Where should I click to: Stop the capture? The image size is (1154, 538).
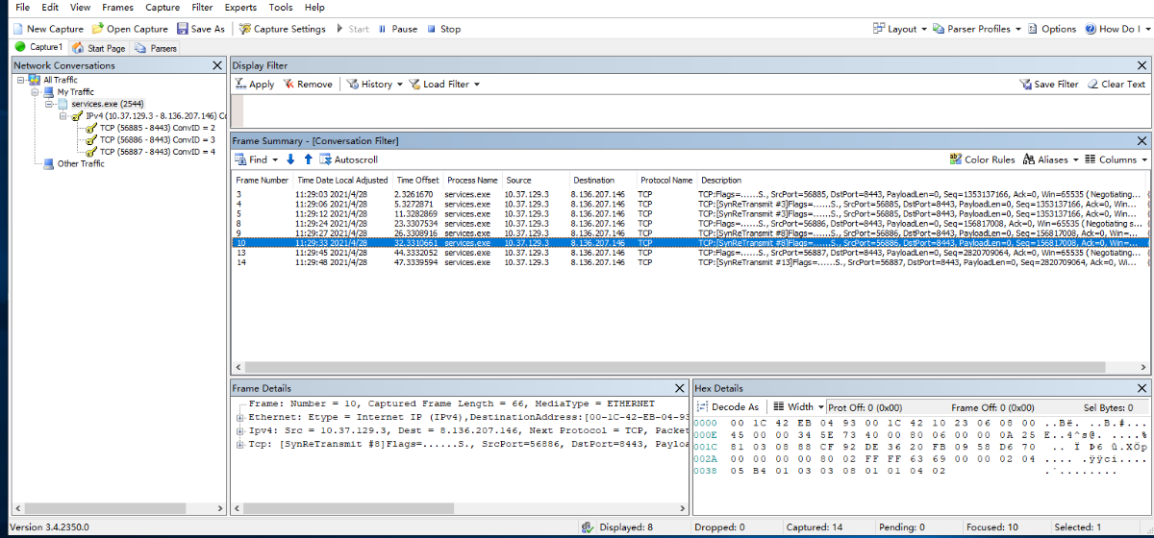pyautogui.click(x=443, y=29)
